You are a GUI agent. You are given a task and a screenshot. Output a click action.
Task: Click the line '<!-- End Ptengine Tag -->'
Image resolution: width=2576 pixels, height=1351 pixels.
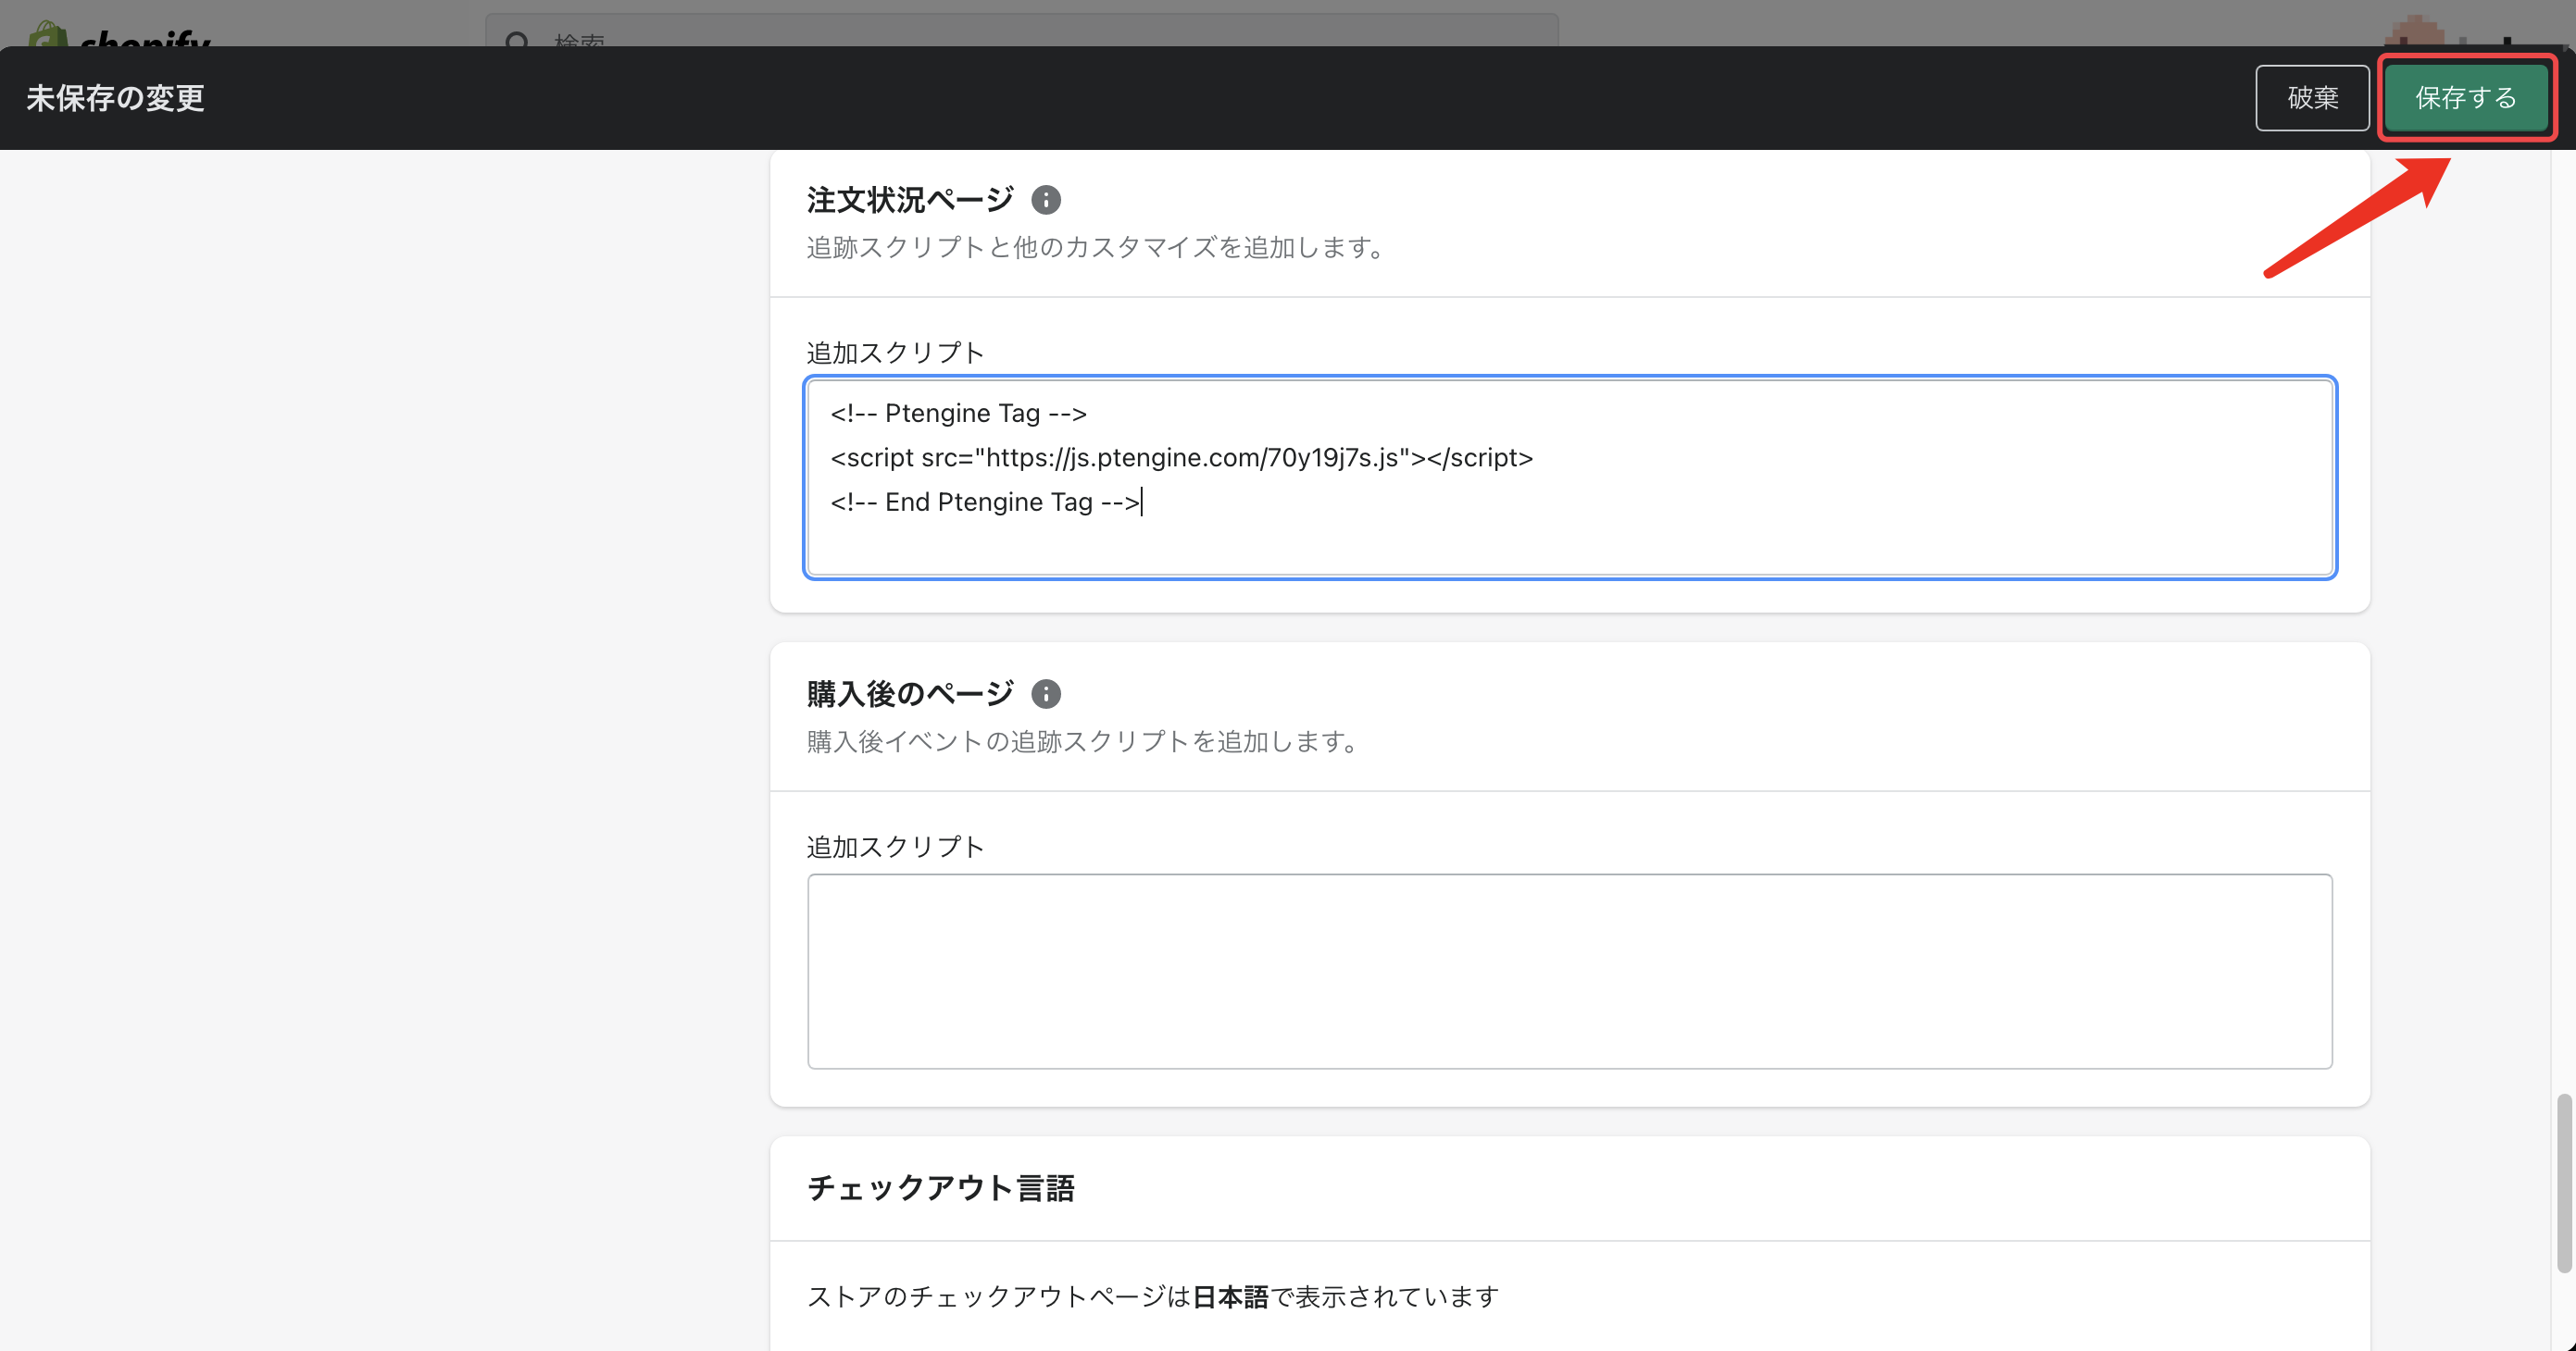(x=985, y=502)
